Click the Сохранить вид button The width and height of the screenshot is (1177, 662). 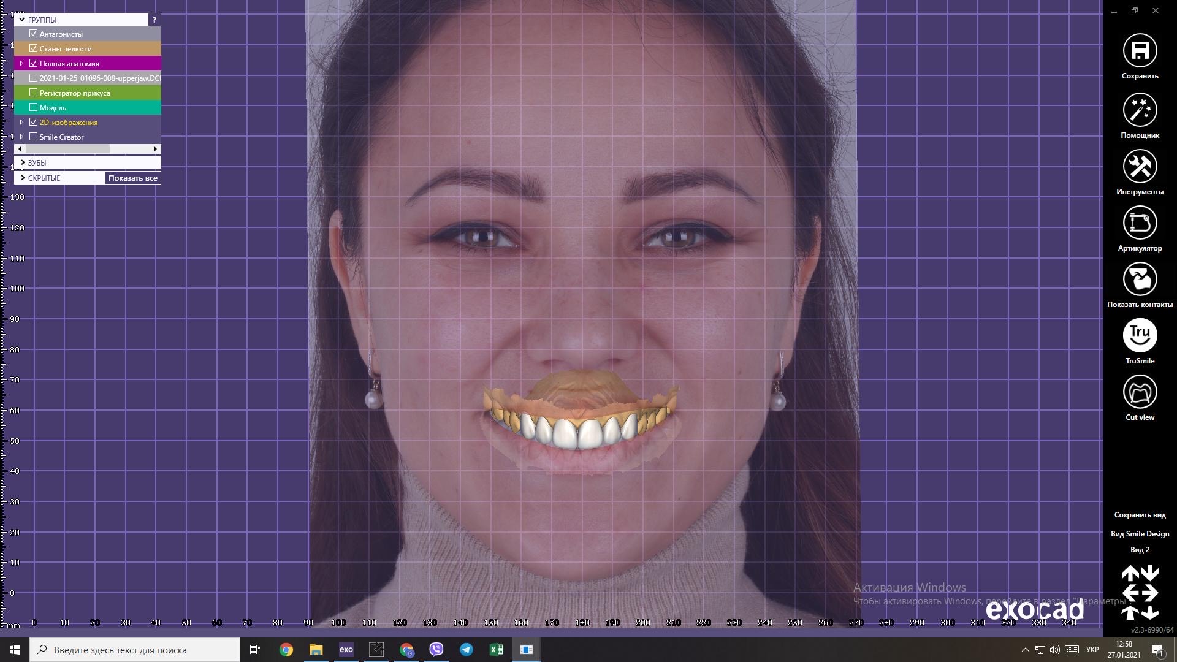(x=1140, y=515)
